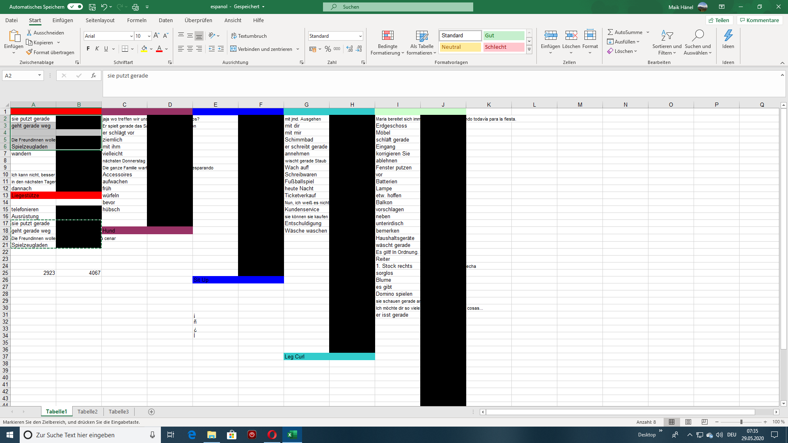This screenshot has width=788, height=443.
Task: Click the Format übertragen paintbrush
Action: (30, 52)
